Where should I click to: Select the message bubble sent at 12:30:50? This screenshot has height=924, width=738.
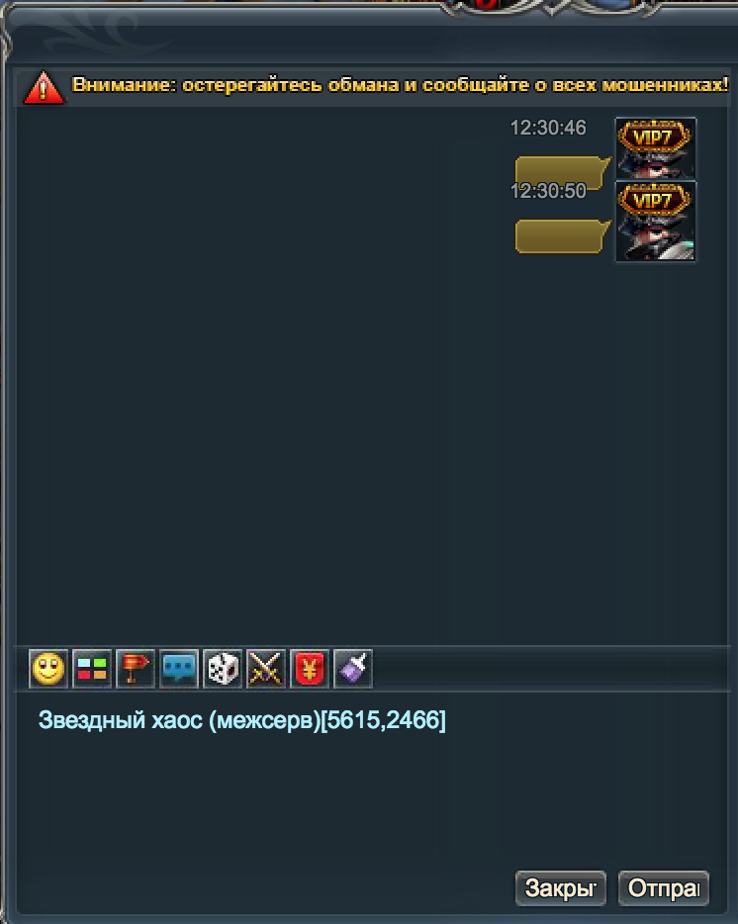[x=562, y=236]
